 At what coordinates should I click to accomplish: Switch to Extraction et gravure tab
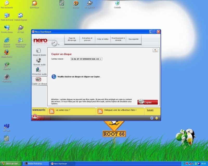[87, 39]
